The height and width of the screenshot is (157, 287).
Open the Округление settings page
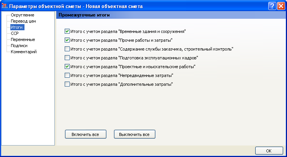pyautogui.click(x=22, y=15)
